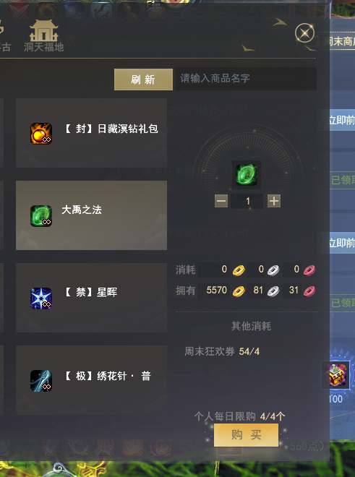Select the 【封】日藏溟钻礼包 fire orb icon
Viewport: 355px width, 477px height.
pos(41,133)
